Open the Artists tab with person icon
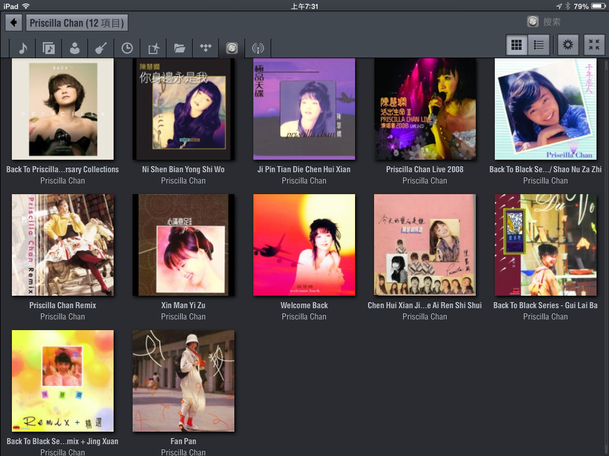The width and height of the screenshot is (609, 456). pos(75,48)
